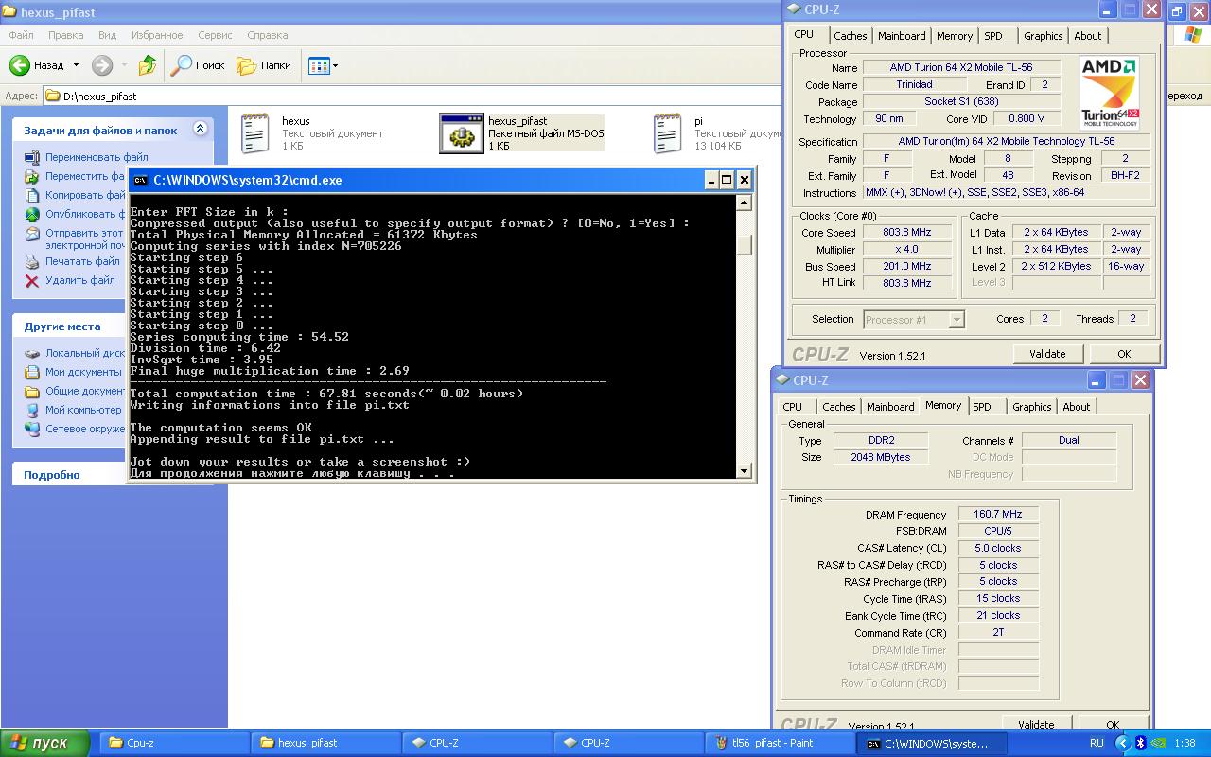Click cmd.exe title bar system icon

pyautogui.click(x=140, y=180)
